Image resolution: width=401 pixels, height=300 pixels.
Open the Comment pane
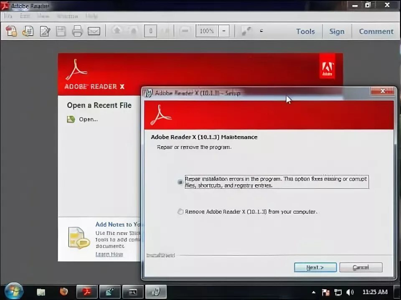point(376,31)
